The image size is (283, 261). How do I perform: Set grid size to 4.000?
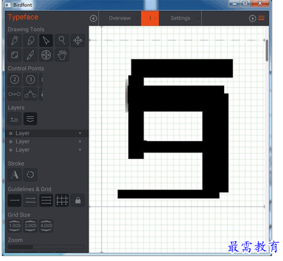[x=46, y=225]
